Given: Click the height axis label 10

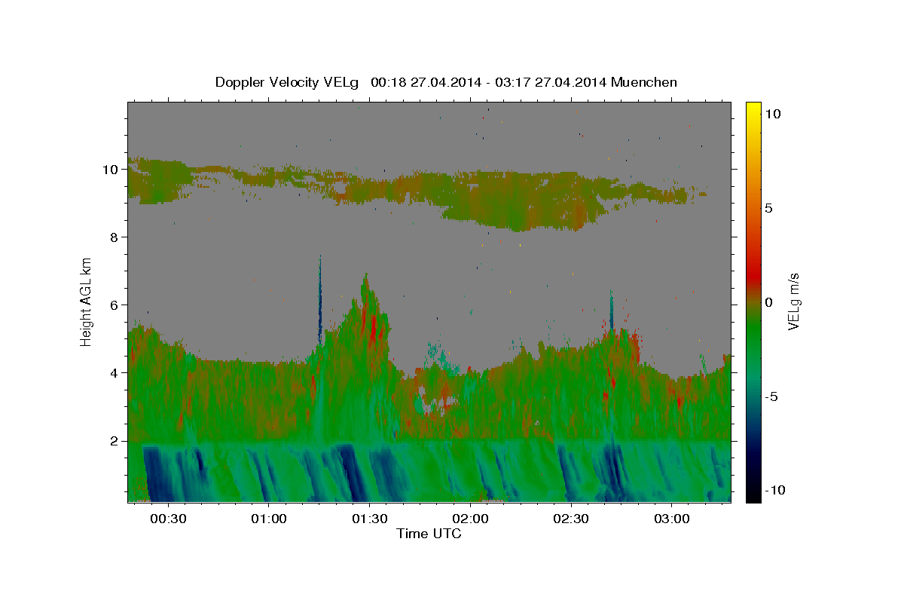Looking at the screenshot, I should (111, 170).
